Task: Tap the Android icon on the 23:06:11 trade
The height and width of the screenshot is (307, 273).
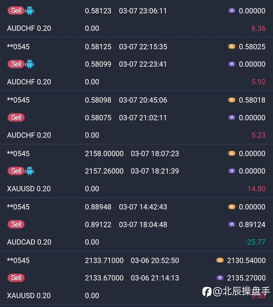Action: click(30, 11)
